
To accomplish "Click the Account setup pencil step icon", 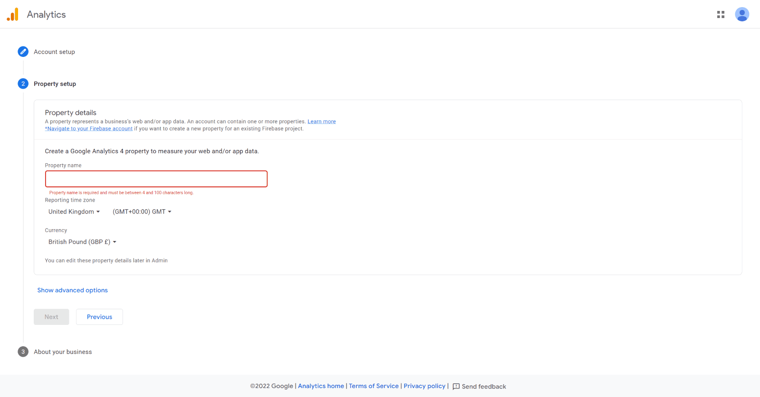I will [x=23, y=52].
